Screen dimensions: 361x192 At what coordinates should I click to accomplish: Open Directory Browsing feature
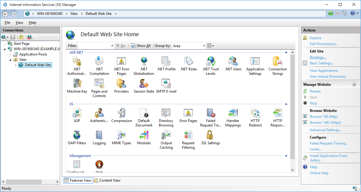point(166,118)
